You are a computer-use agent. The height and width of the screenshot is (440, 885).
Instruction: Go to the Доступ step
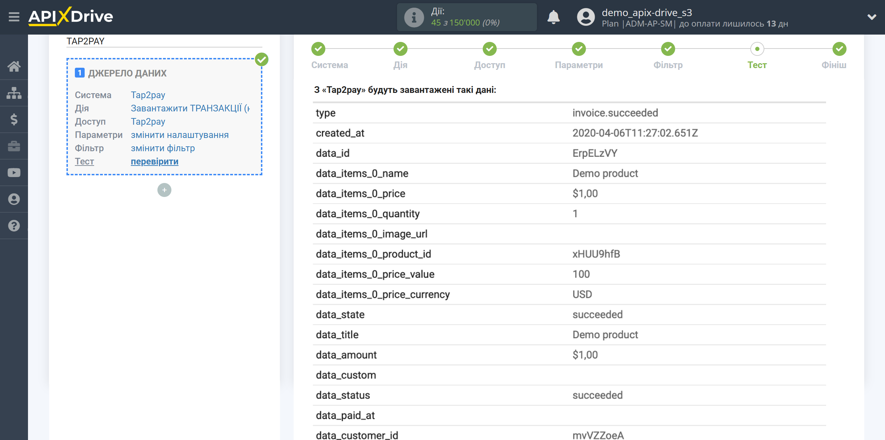pos(489,65)
